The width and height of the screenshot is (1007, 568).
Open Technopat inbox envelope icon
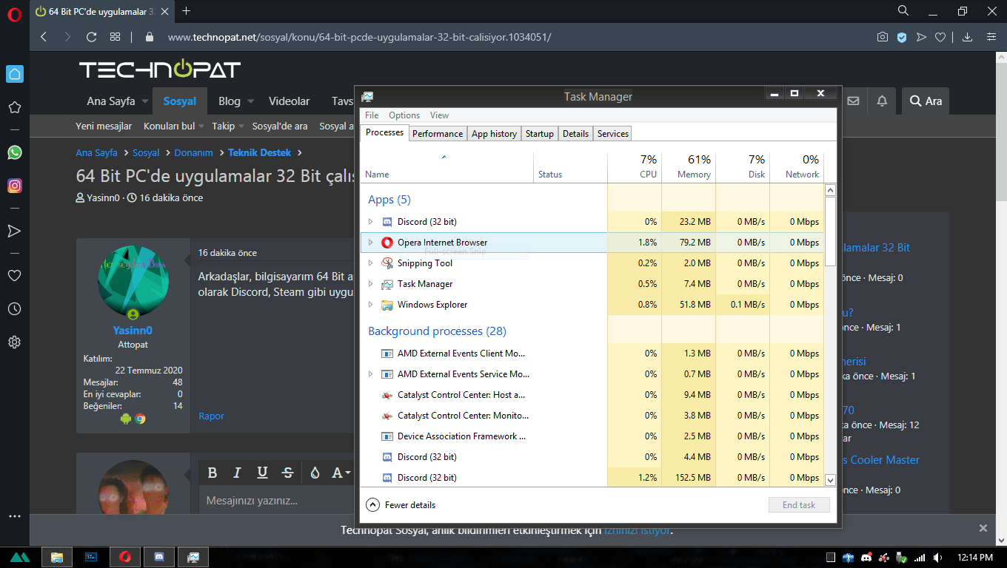853,101
